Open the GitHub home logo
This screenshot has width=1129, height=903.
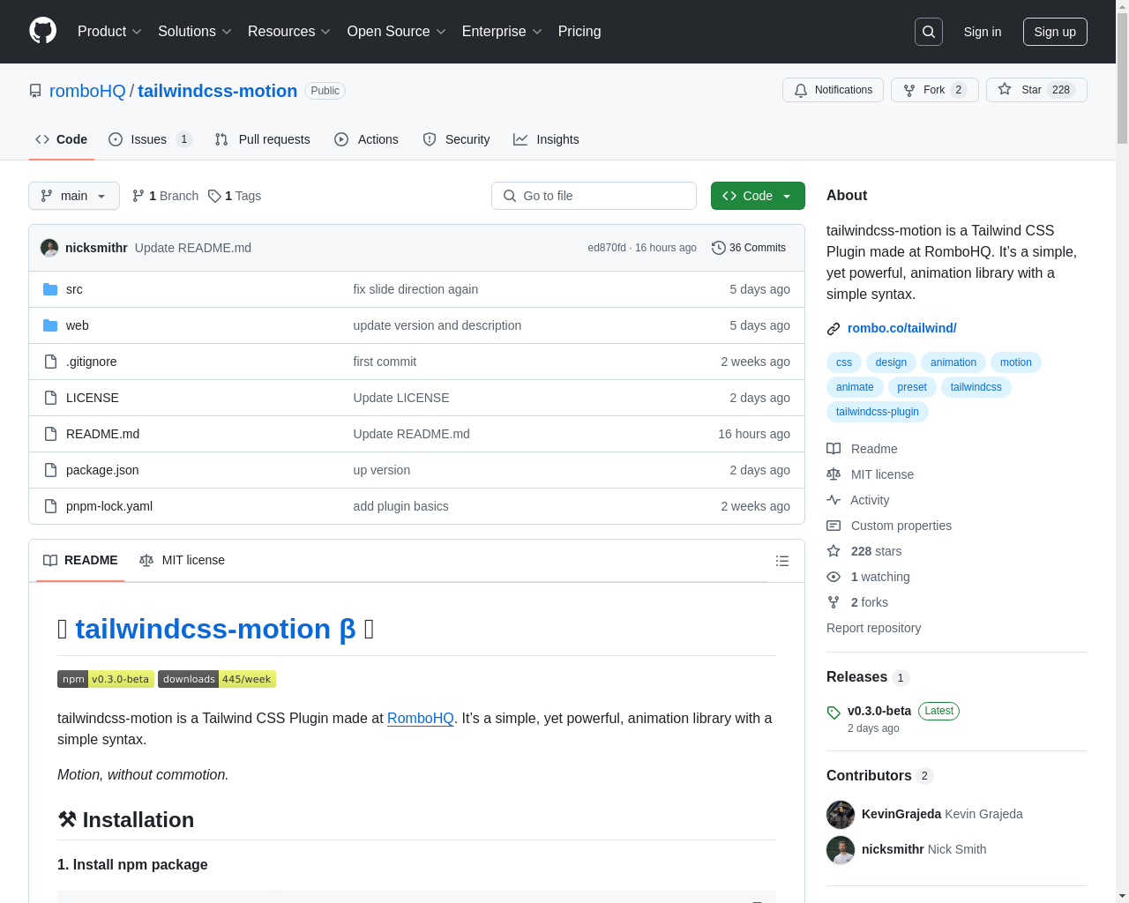[x=43, y=31]
